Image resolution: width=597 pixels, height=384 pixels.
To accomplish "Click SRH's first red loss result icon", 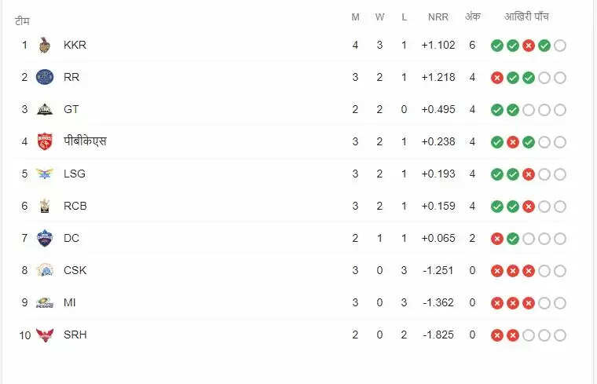I will coord(497,335).
